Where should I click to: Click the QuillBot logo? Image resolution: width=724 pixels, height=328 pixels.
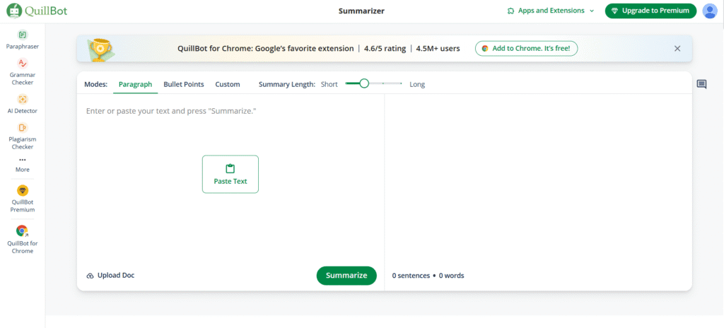coord(37,10)
